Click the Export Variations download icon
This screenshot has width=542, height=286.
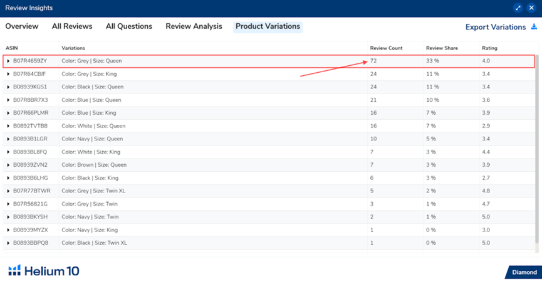[x=534, y=27]
